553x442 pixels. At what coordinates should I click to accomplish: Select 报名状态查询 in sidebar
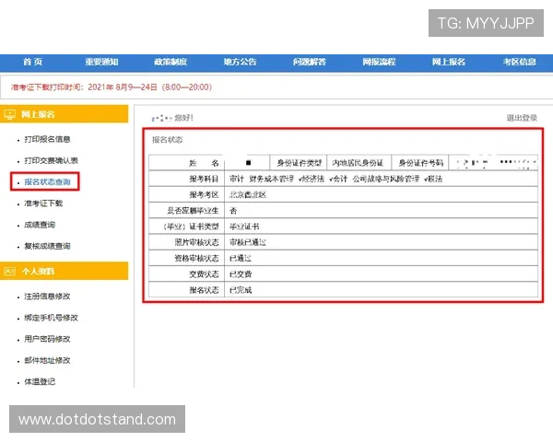pyautogui.click(x=47, y=182)
